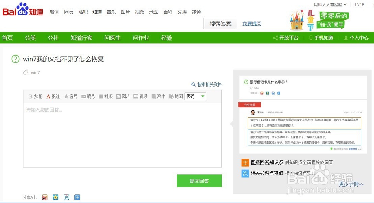Click the question title win7我的文档不见了怎么恢复
Image resolution: width=374 pixels, height=203 pixels.
[63, 59]
